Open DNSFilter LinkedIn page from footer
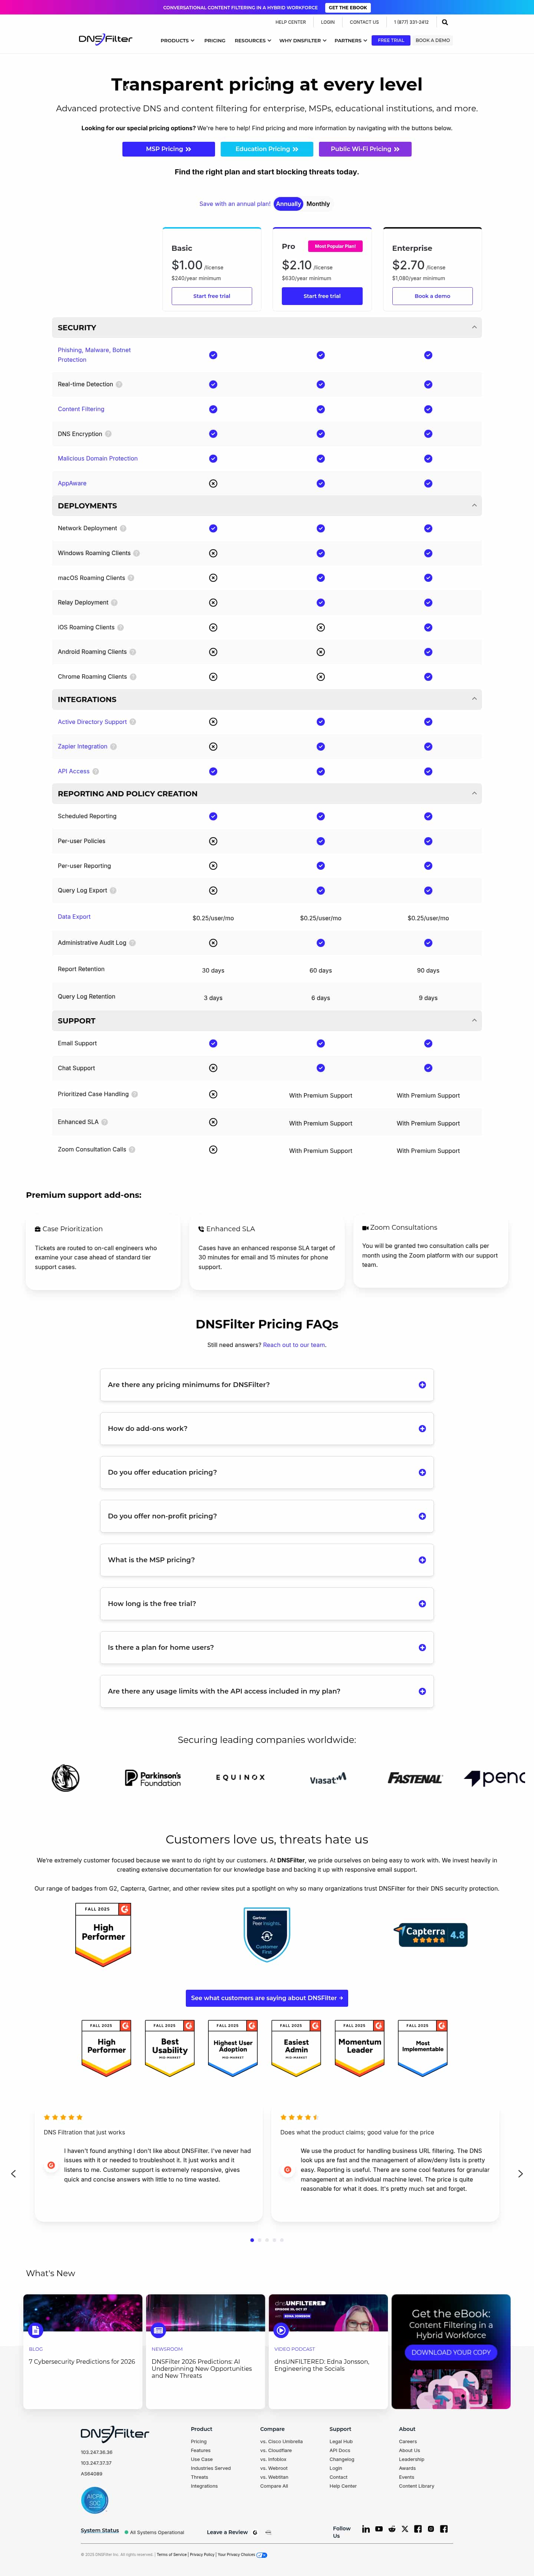 366,2528
